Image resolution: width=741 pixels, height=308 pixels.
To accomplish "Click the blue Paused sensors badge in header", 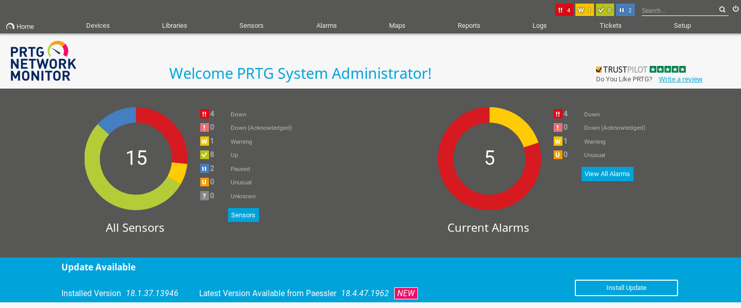I will click(625, 10).
